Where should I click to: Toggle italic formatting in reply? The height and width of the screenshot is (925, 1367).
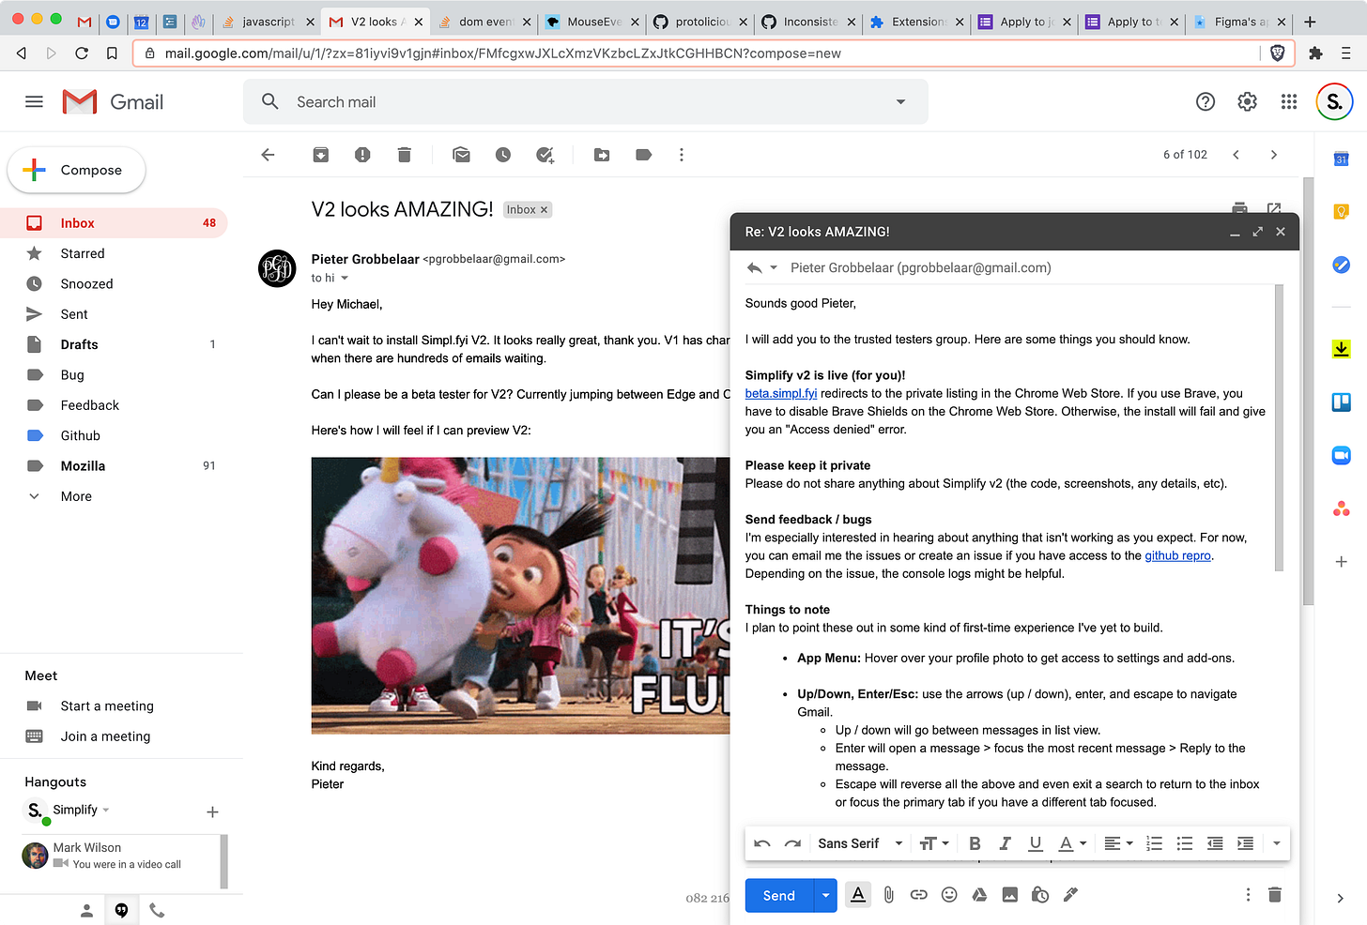1005,843
